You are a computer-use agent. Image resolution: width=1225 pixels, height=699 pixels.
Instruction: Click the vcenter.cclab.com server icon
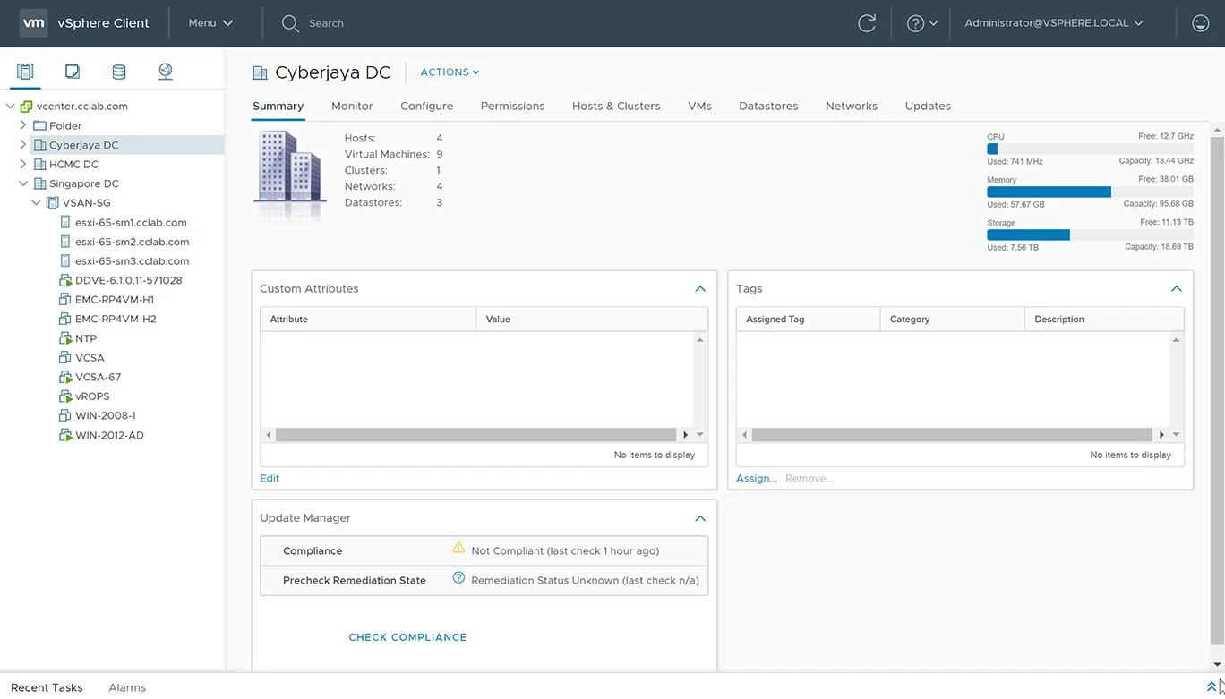26,106
